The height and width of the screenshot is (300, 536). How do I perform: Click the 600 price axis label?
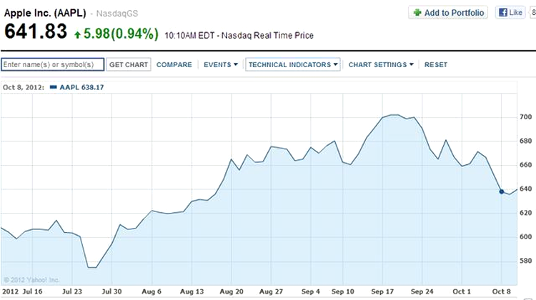pyautogui.click(x=525, y=236)
